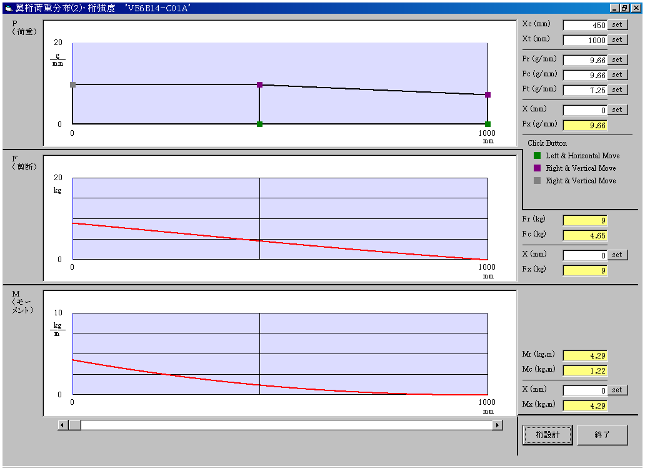Click purple handle at load graph tip
This screenshot has height=468, width=645.
tap(487, 94)
